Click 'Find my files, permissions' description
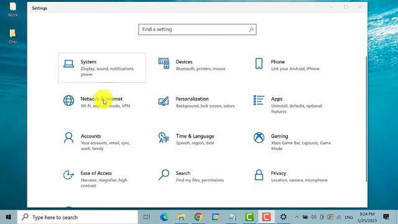The width and height of the screenshot is (398, 224). point(200,180)
